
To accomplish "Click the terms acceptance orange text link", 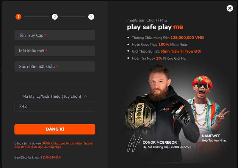I will [54, 145].
